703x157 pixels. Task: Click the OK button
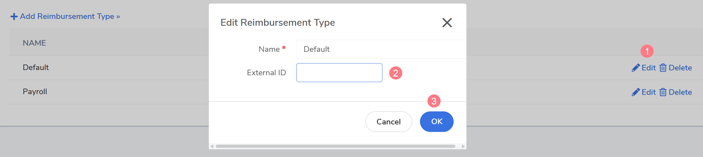tap(436, 121)
